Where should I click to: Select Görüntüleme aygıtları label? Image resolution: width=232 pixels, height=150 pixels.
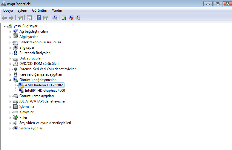pos(36,96)
